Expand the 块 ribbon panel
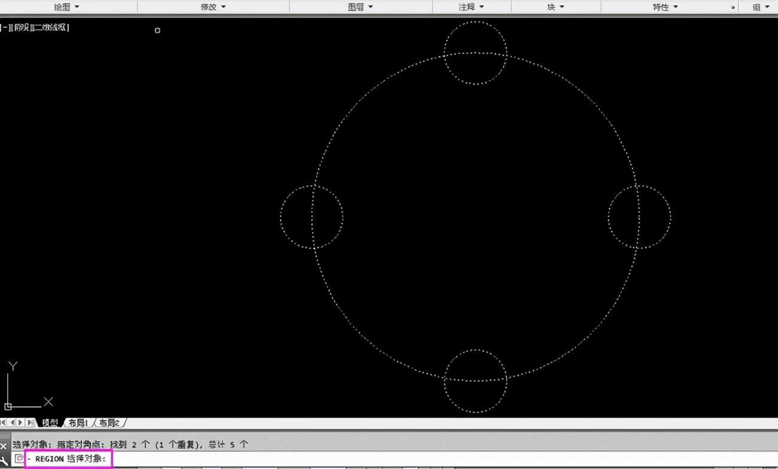The width and height of the screenshot is (778, 469). click(x=555, y=7)
